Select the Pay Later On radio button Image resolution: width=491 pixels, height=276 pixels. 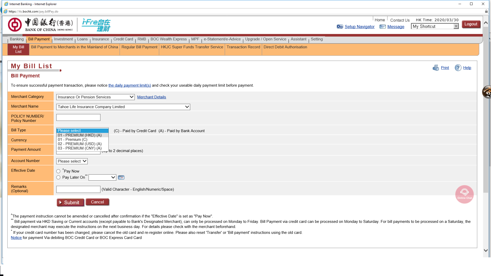point(58,177)
